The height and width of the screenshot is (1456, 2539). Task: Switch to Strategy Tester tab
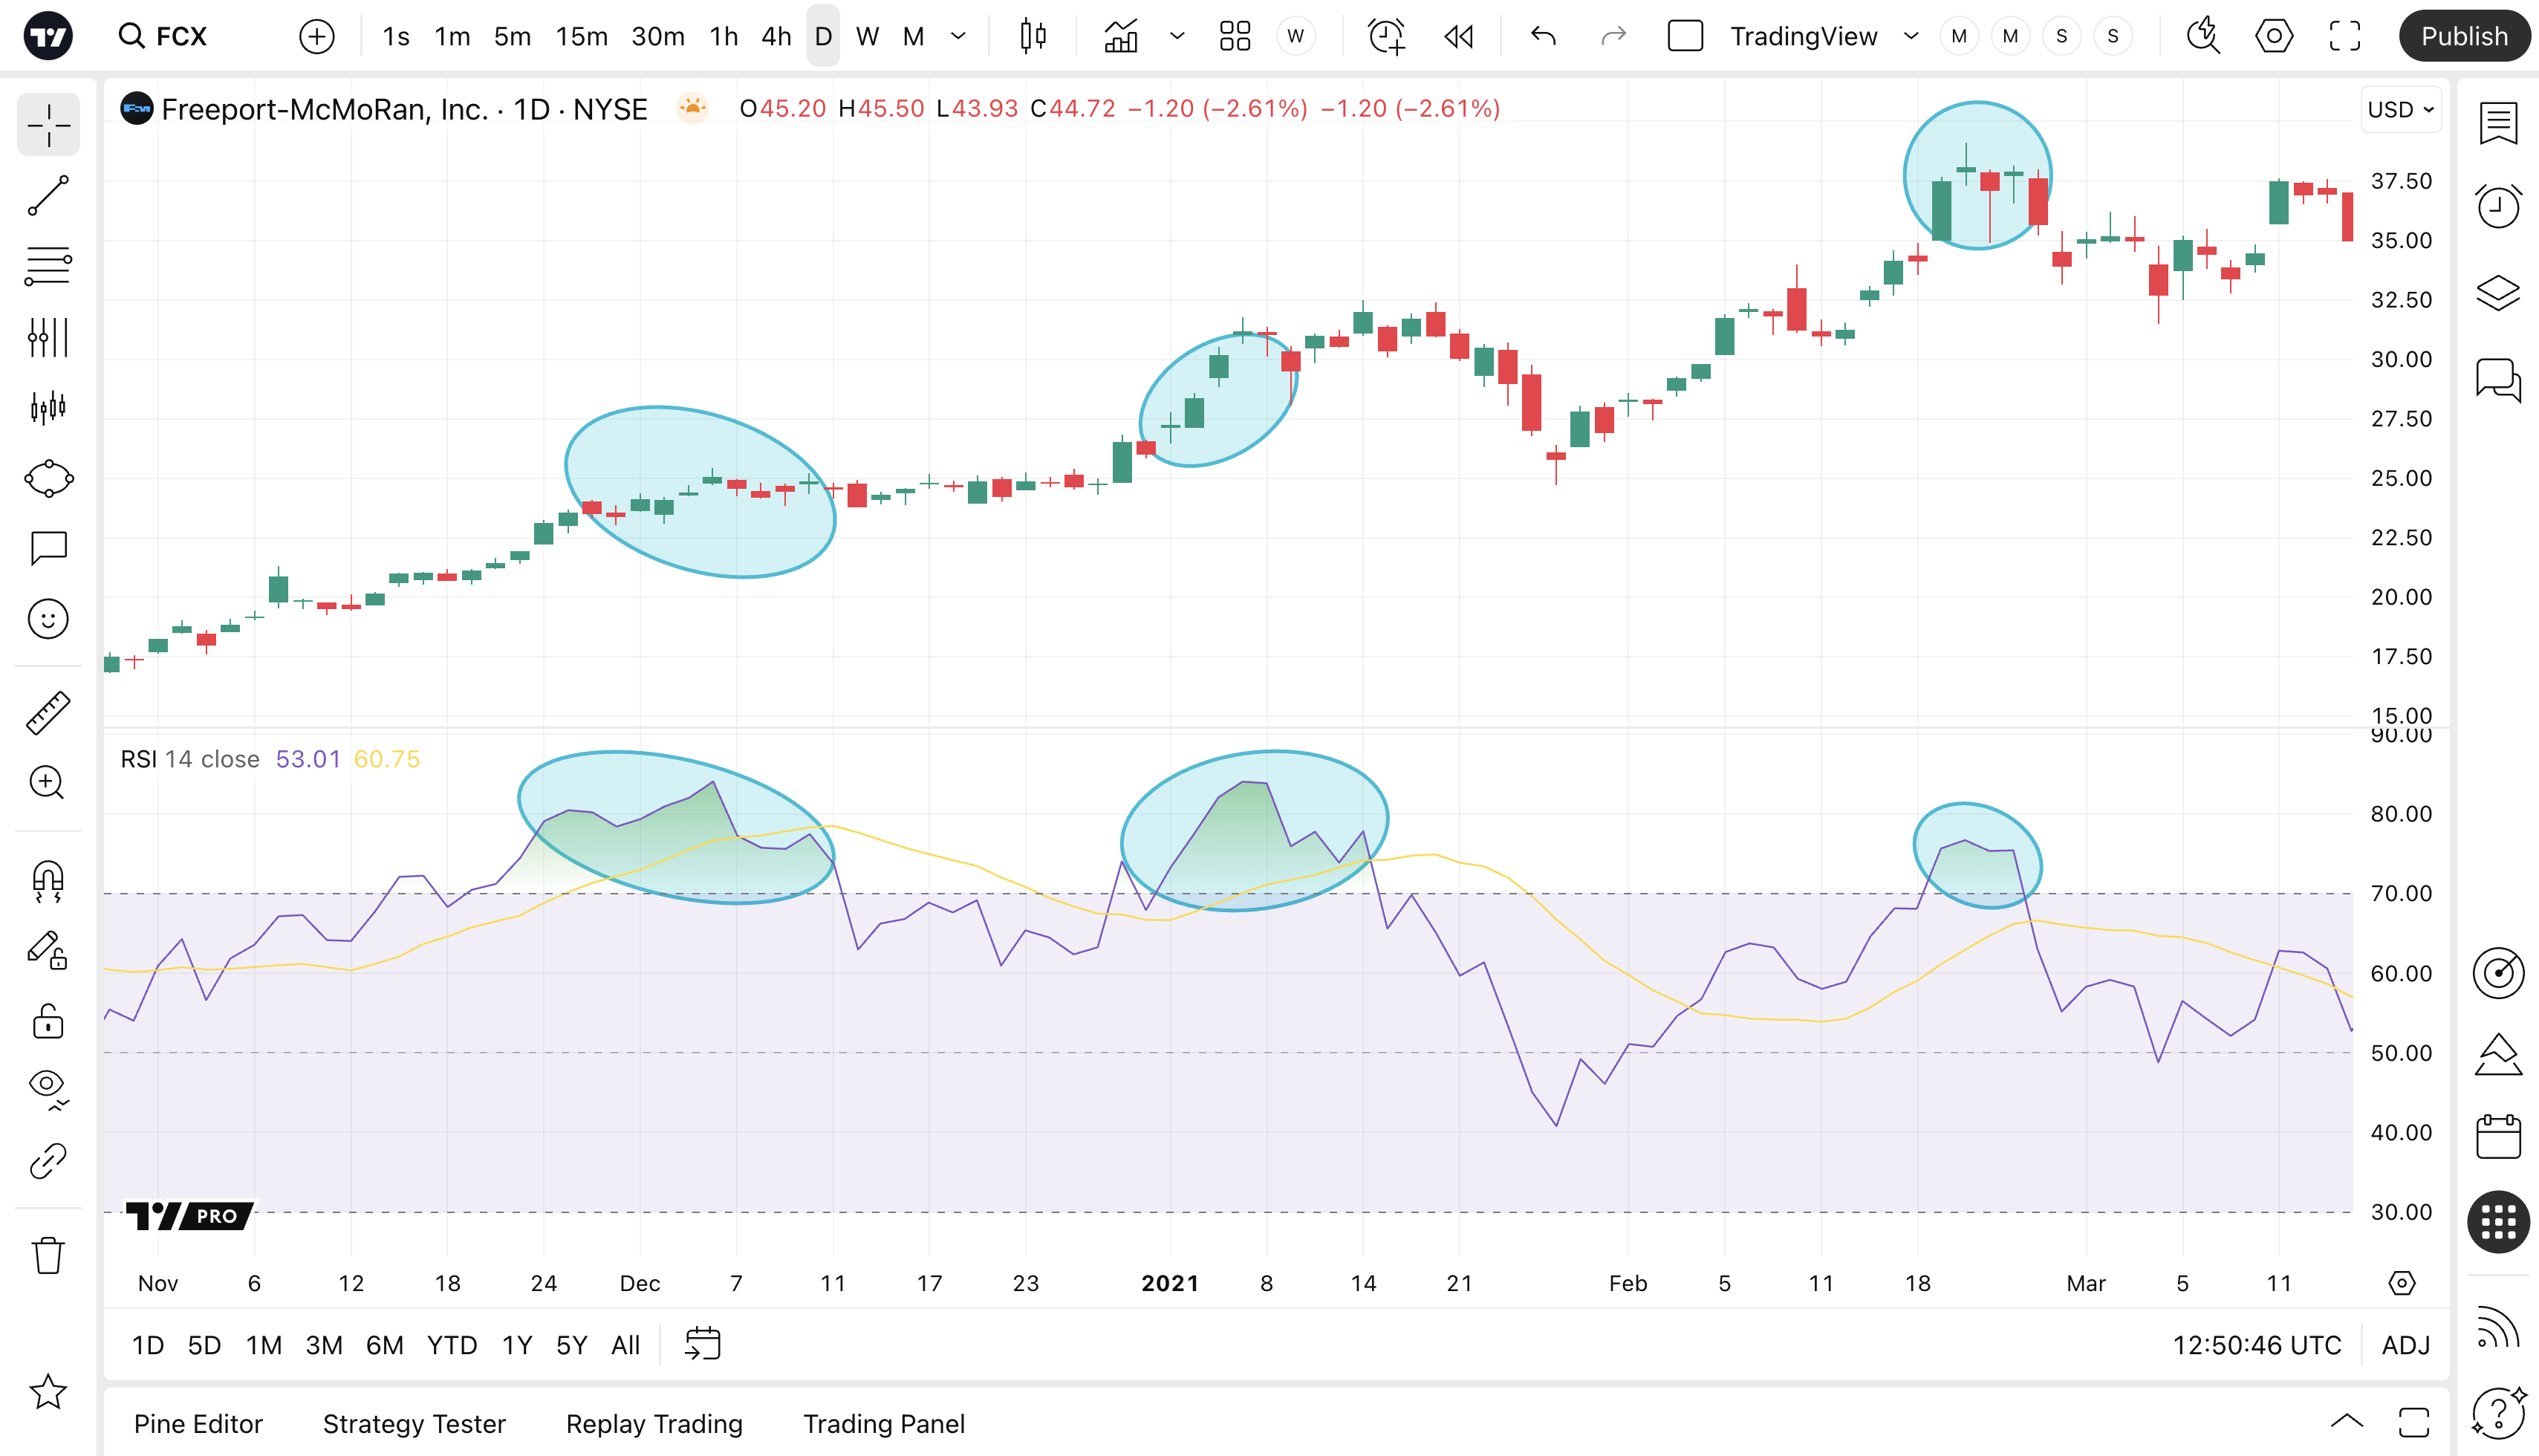[414, 1423]
